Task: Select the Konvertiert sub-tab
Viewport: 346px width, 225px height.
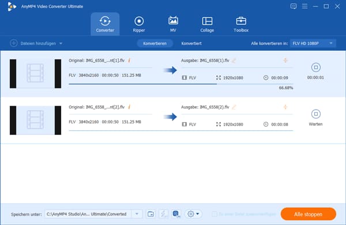Action: [191, 43]
